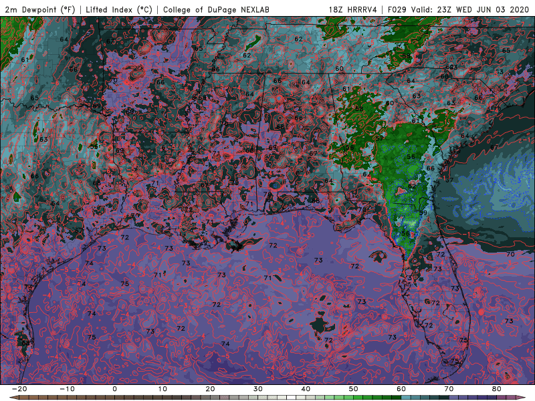Click the "80" color scale label
The width and height of the screenshot is (535, 401).
click(497, 389)
